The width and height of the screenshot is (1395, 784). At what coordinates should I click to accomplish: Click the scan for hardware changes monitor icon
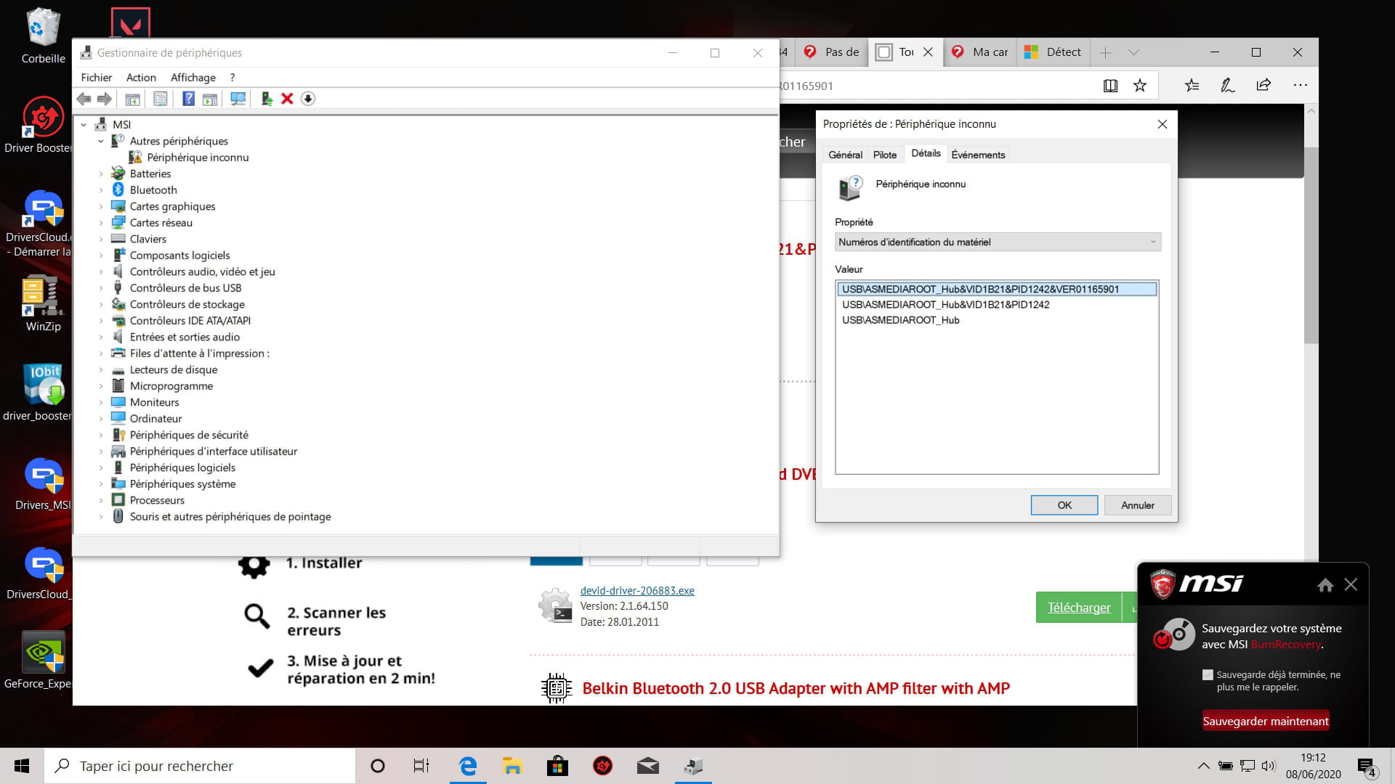coord(238,99)
